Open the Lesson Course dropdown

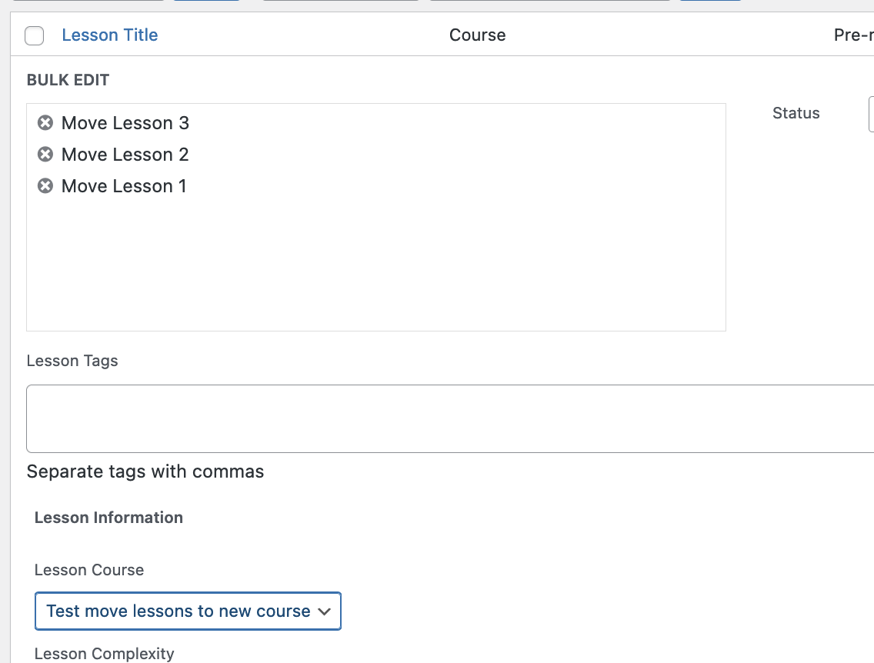point(188,611)
